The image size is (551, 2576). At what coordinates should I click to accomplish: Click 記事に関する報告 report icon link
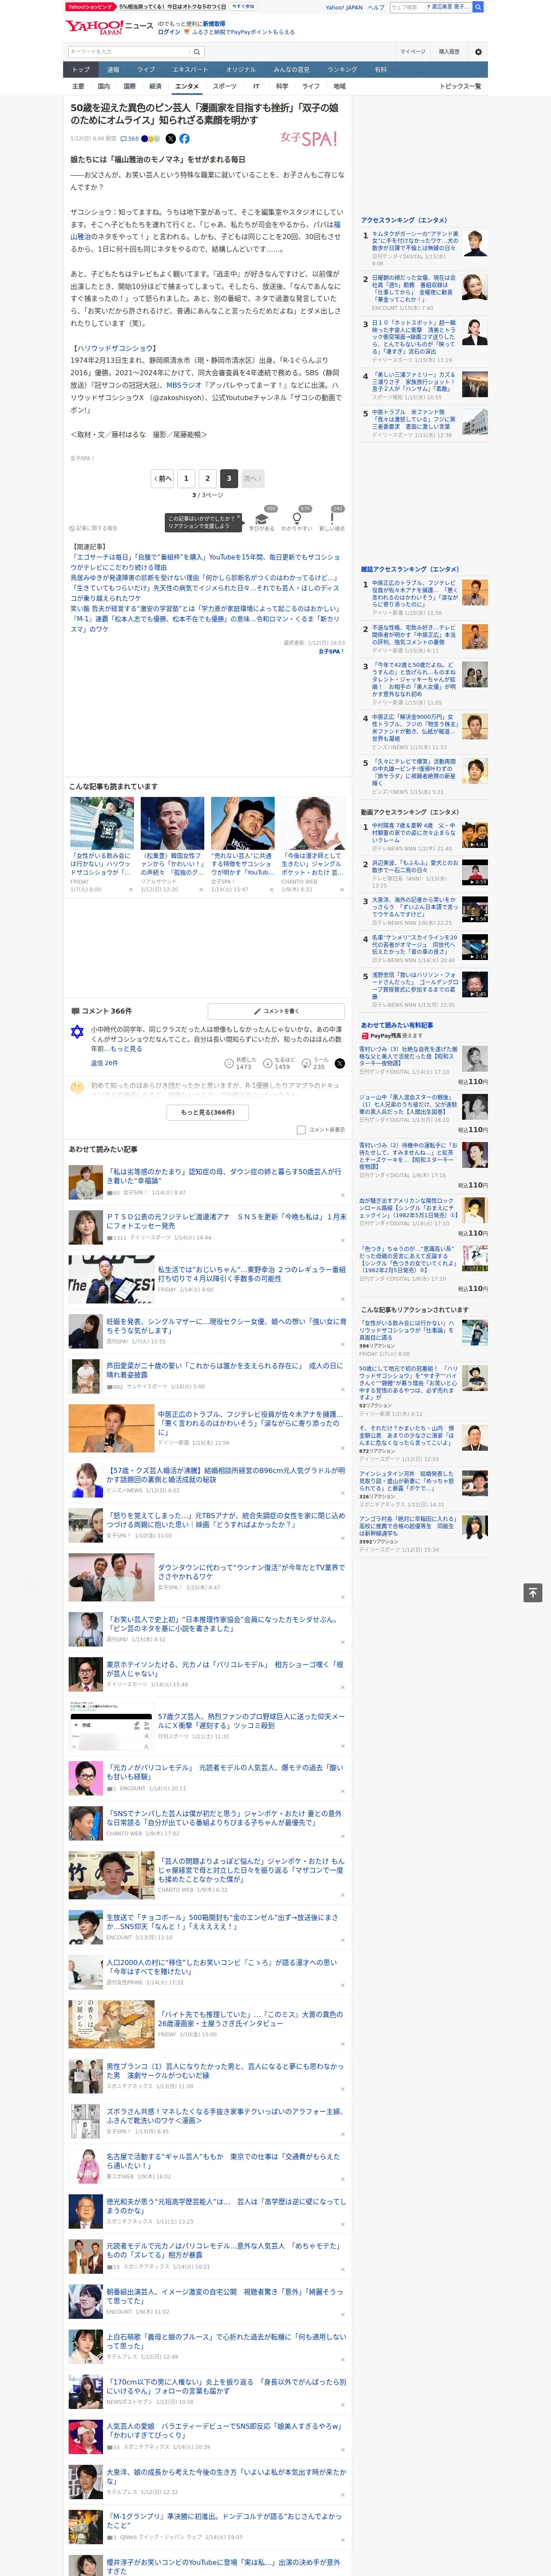[94, 528]
